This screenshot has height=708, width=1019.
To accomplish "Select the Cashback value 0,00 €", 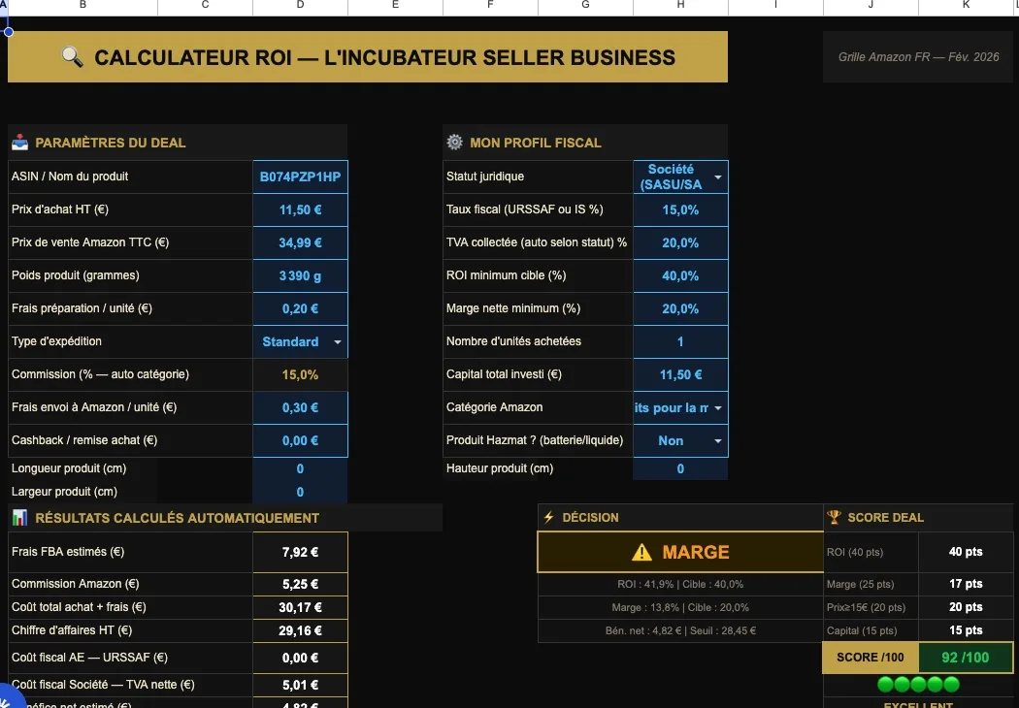I will click(300, 441).
